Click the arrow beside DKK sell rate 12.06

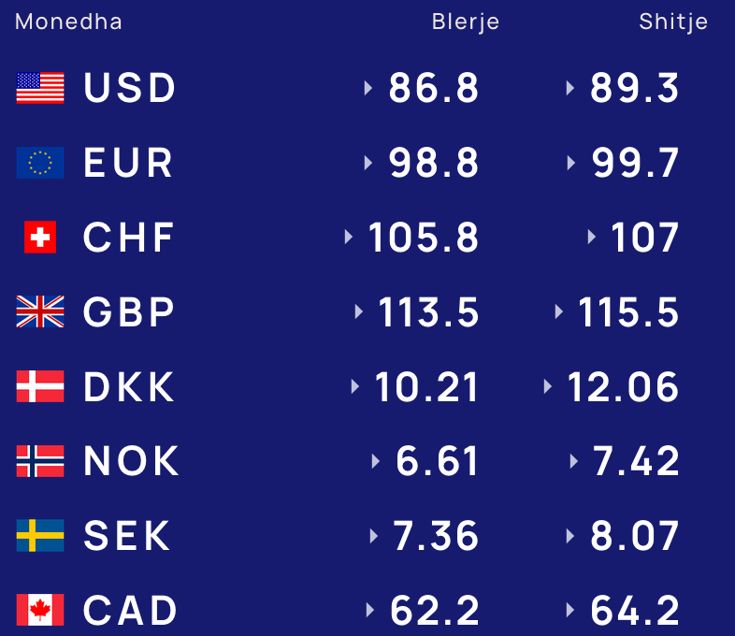pyautogui.click(x=547, y=386)
